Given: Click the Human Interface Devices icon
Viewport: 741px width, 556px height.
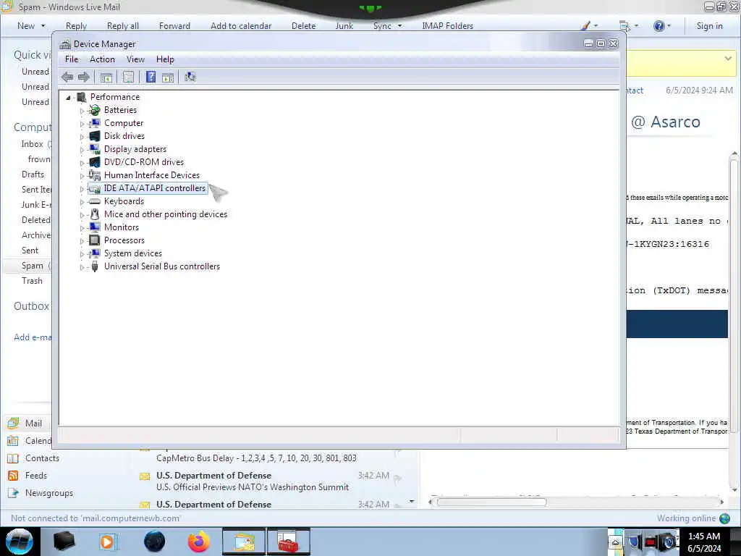Looking at the screenshot, I should [x=95, y=175].
